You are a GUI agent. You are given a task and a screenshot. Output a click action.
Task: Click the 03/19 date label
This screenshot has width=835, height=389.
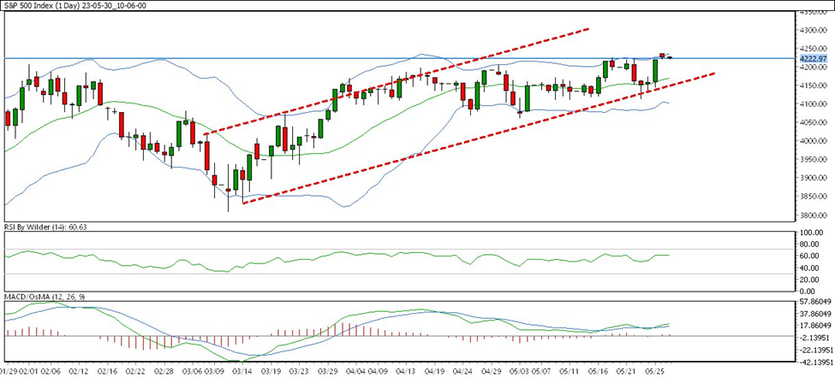(271, 372)
